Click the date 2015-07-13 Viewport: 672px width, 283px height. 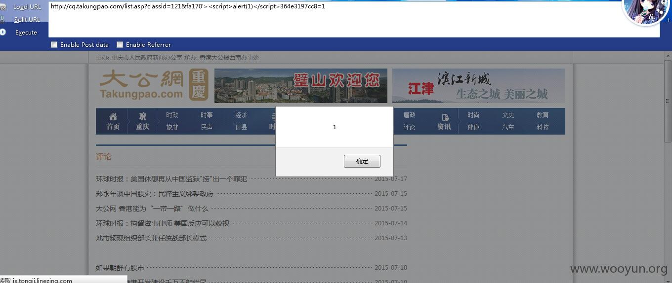pyautogui.click(x=391, y=238)
